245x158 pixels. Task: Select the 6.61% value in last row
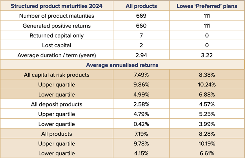coord(207,154)
